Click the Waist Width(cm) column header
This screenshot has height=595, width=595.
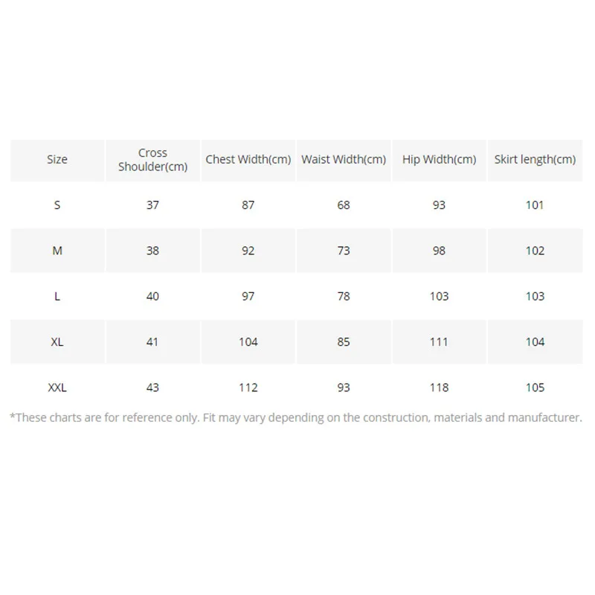[344, 159]
